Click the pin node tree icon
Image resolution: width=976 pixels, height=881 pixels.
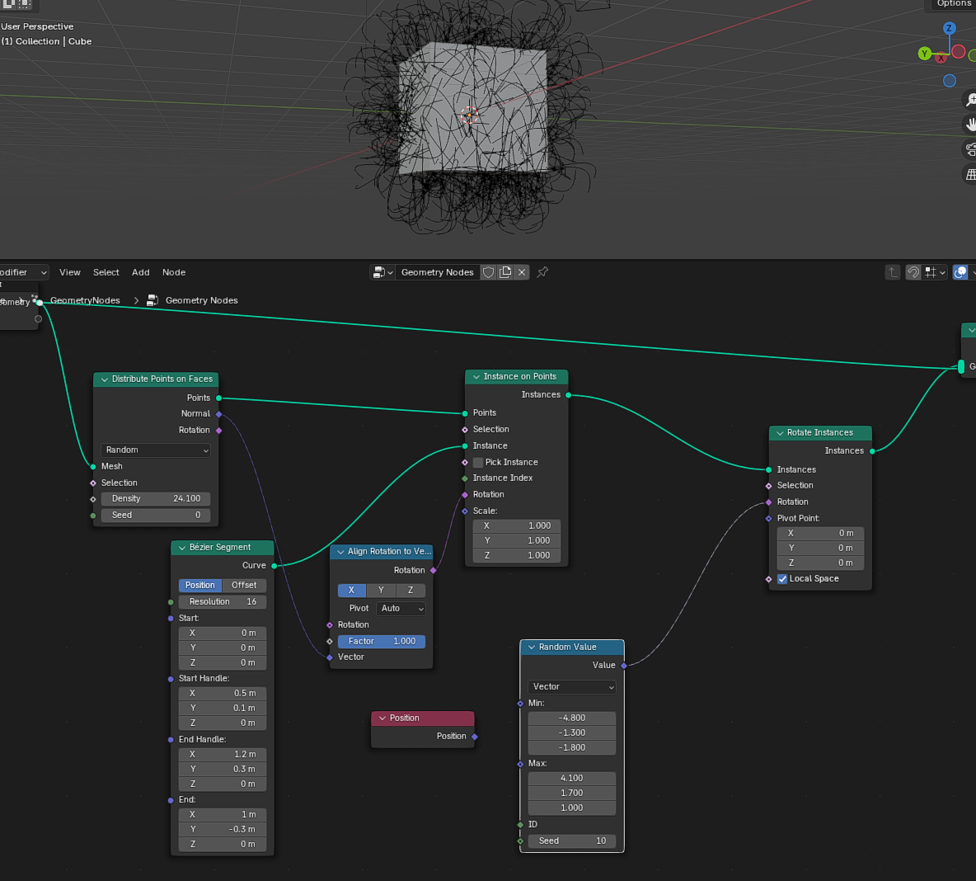542,272
